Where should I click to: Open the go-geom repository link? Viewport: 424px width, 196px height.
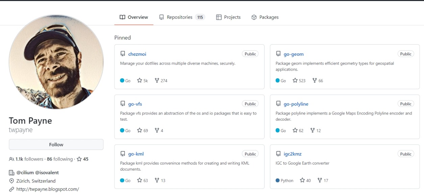click(x=294, y=54)
